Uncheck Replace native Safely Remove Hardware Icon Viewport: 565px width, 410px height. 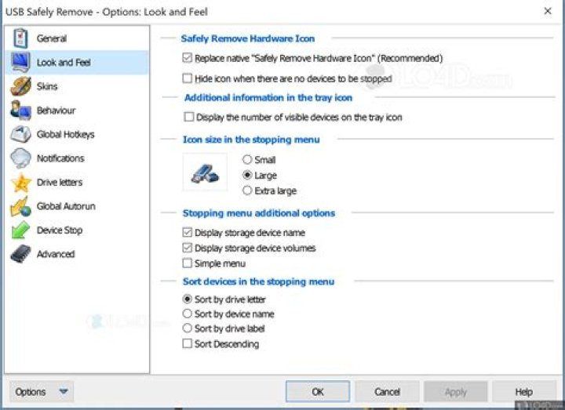click(187, 58)
